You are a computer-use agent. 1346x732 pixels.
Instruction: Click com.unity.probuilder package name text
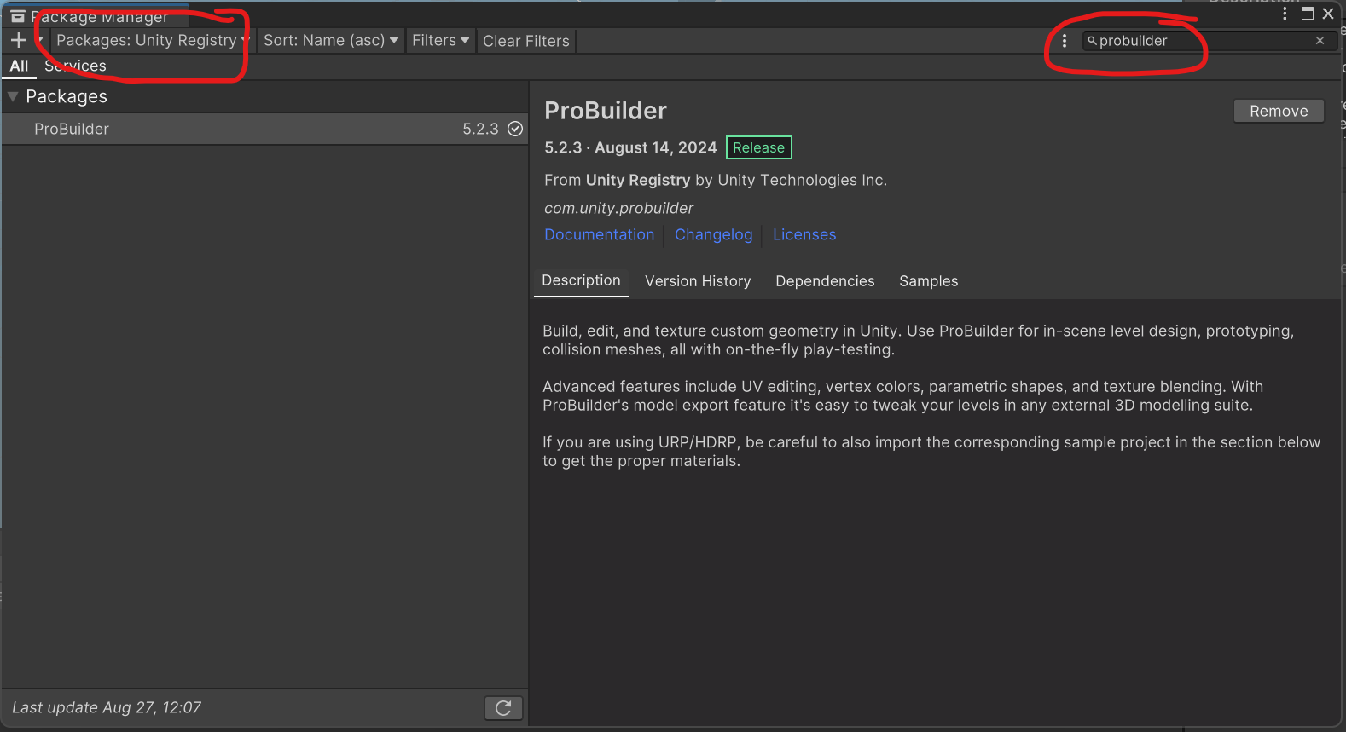click(x=619, y=208)
